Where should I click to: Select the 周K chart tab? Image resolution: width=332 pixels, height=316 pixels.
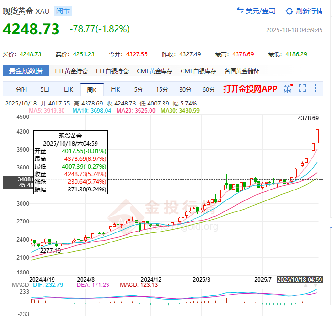point(92,90)
